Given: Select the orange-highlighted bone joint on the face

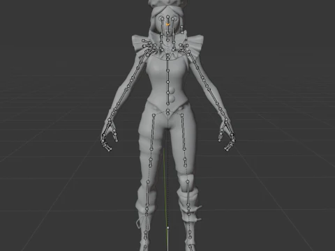Looking at the screenshot, I should tap(167, 24).
